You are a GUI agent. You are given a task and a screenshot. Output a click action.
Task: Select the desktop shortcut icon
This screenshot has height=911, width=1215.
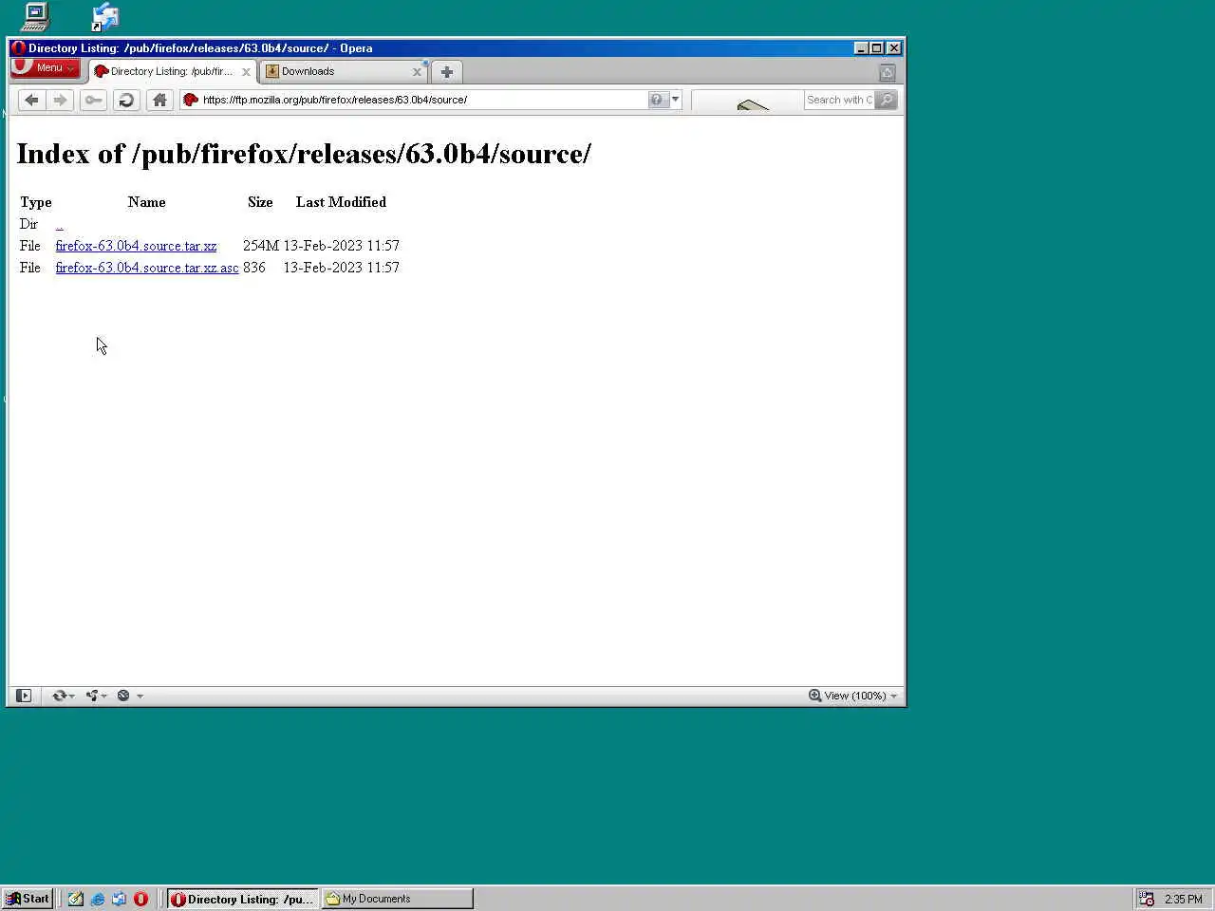coord(105,17)
